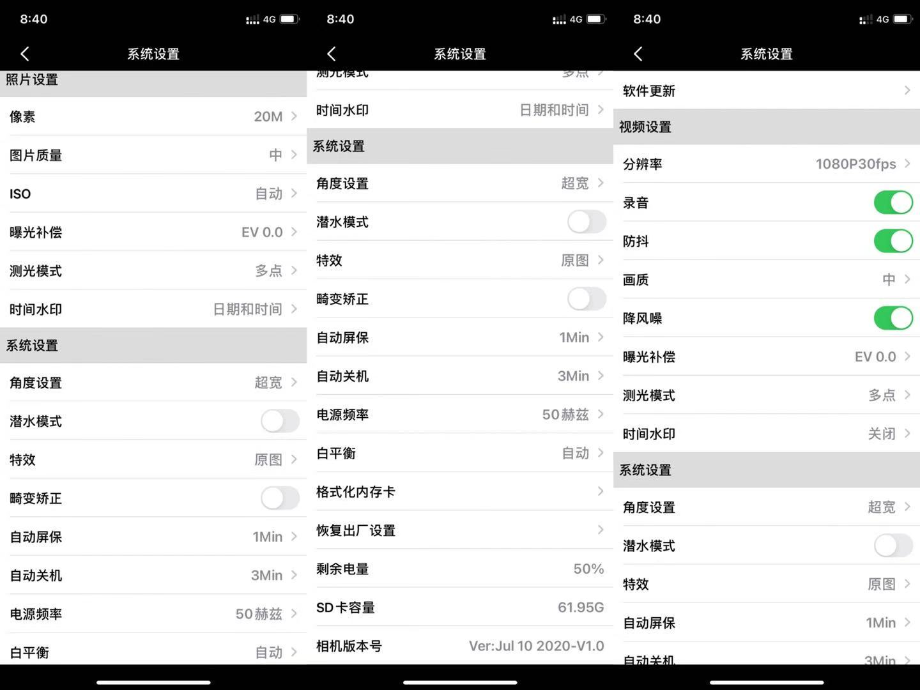Open 分辨率 1080P30fps chevron

907,164
